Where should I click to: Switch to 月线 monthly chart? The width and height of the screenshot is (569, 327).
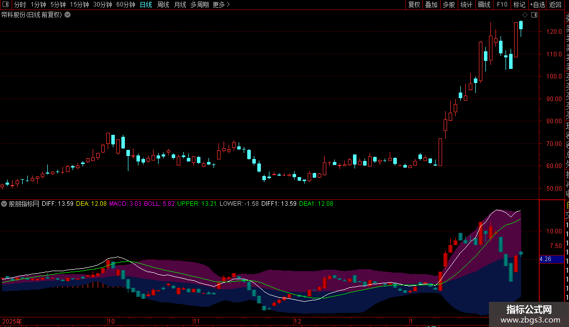point(180,5)
